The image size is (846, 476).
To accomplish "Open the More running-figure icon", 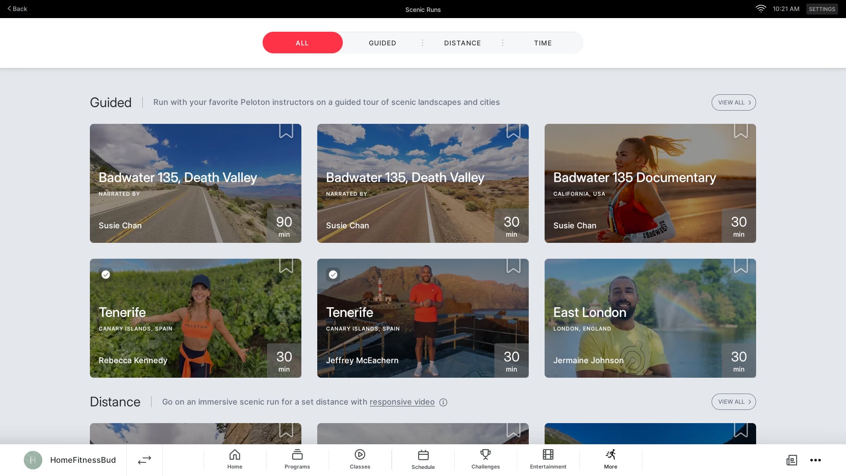I will 611,454.
